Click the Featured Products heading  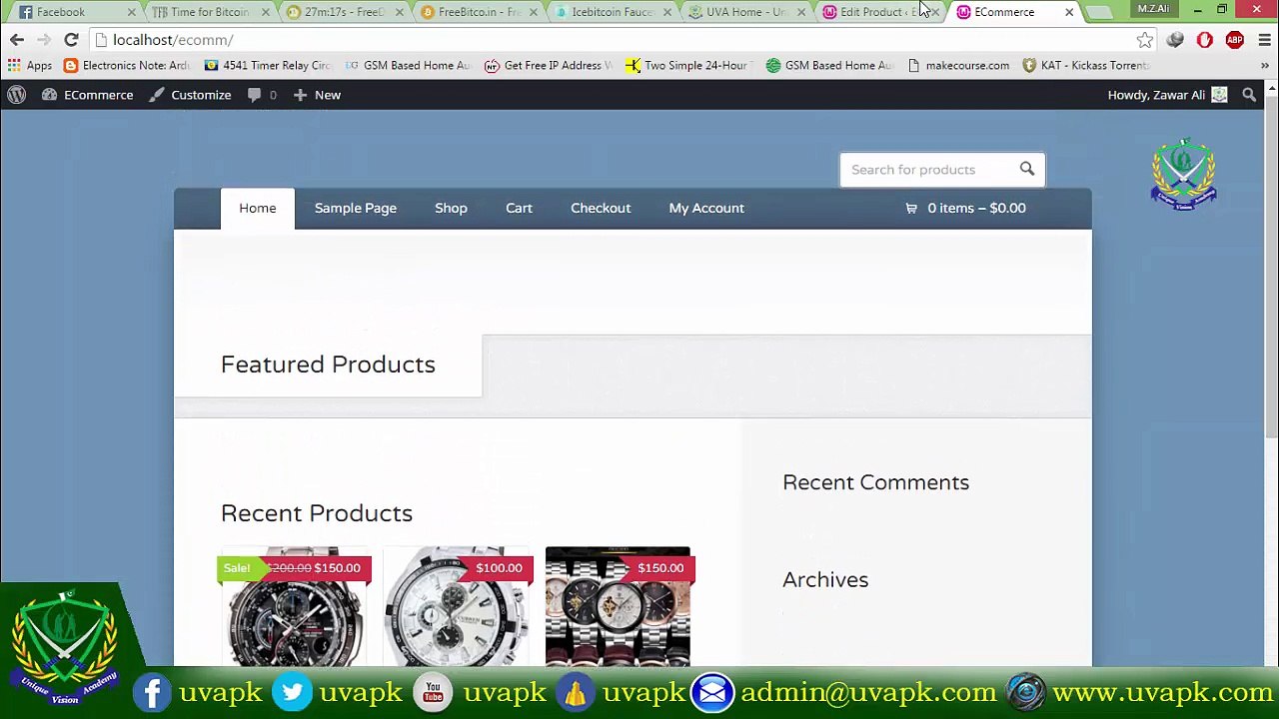tap(328, 364)
